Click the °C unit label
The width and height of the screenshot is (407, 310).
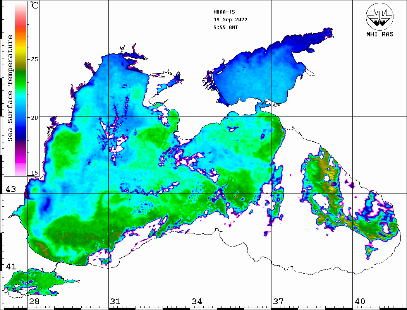(34, 5)
